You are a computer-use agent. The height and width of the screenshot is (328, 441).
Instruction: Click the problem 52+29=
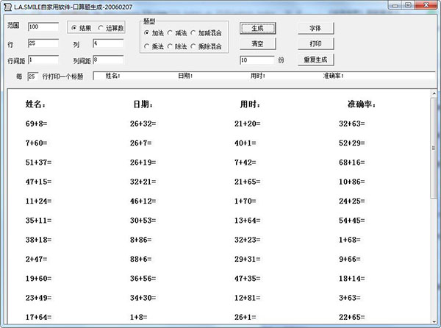(x=352, y=143)
